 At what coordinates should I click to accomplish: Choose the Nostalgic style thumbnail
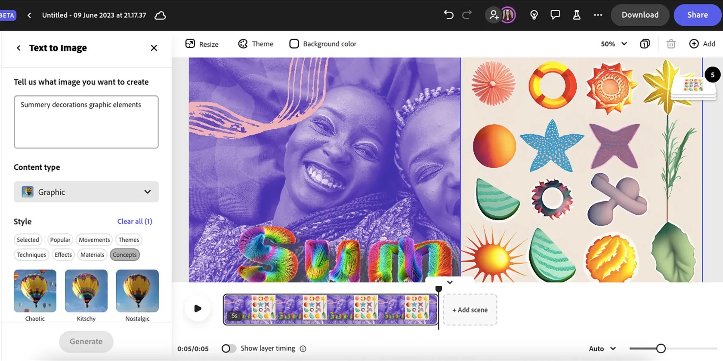pos(137,291)
